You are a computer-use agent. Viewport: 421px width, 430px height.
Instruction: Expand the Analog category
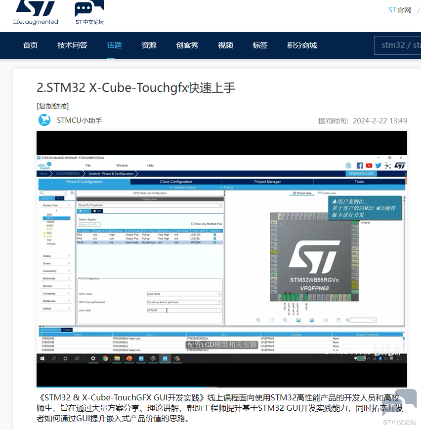tap(56, 256)
